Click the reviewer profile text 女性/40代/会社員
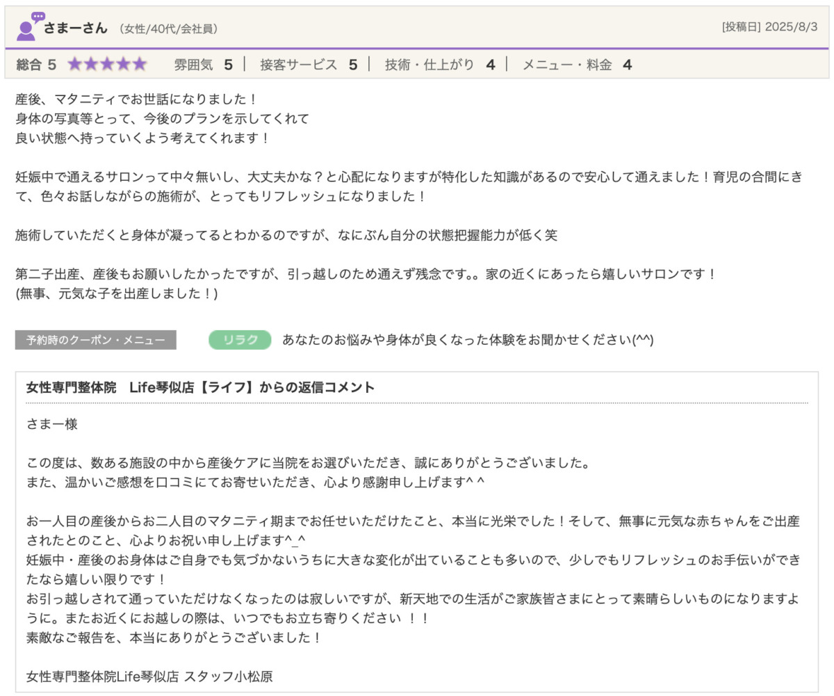Image resolution: width=834 pixels, height=696 pixels. point(168,29)
